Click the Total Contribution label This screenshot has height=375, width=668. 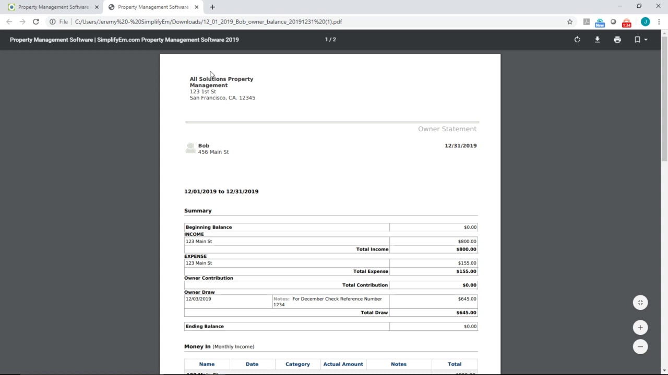[365, 285]
